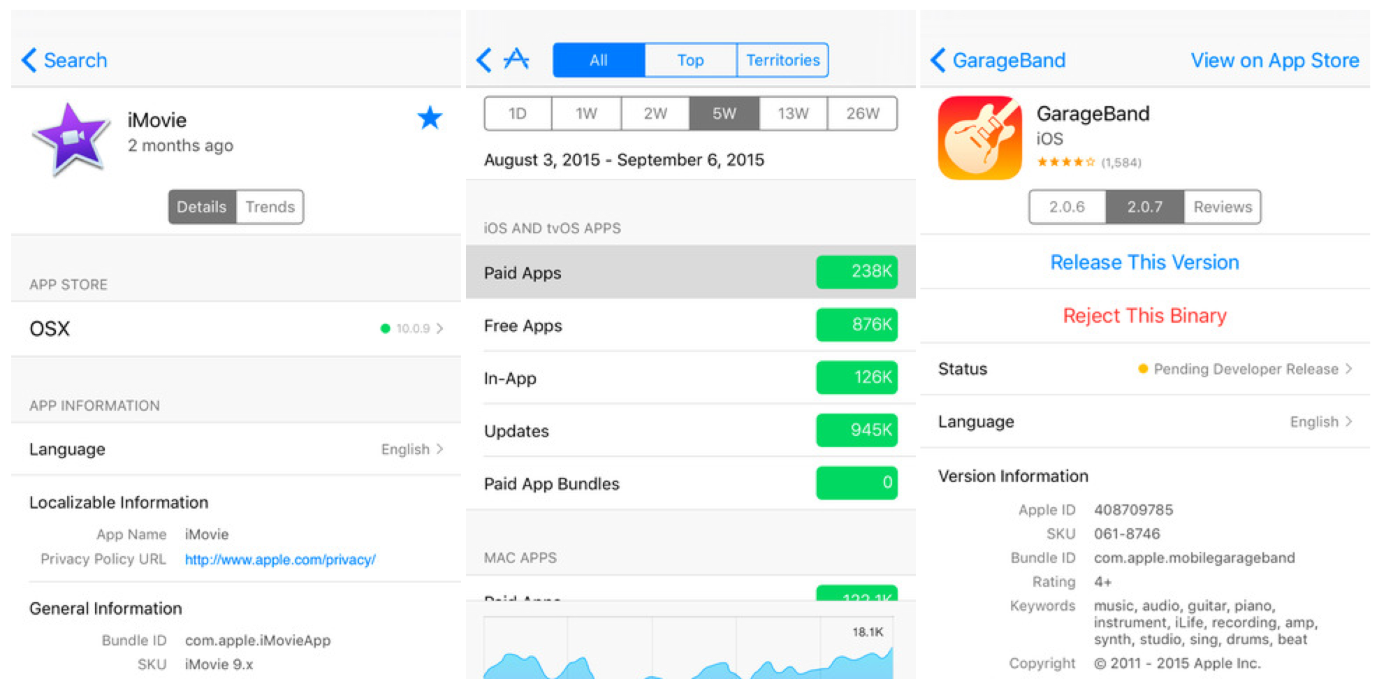The width and height of the screenshot is (1379, 679).
Task: Tap the yellow Pending Developer Release status dot
Action: [x=1143, y=369]
